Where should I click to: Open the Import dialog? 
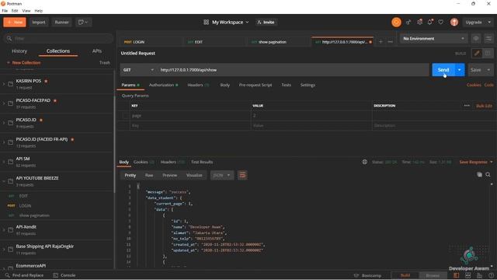point(39,23)
